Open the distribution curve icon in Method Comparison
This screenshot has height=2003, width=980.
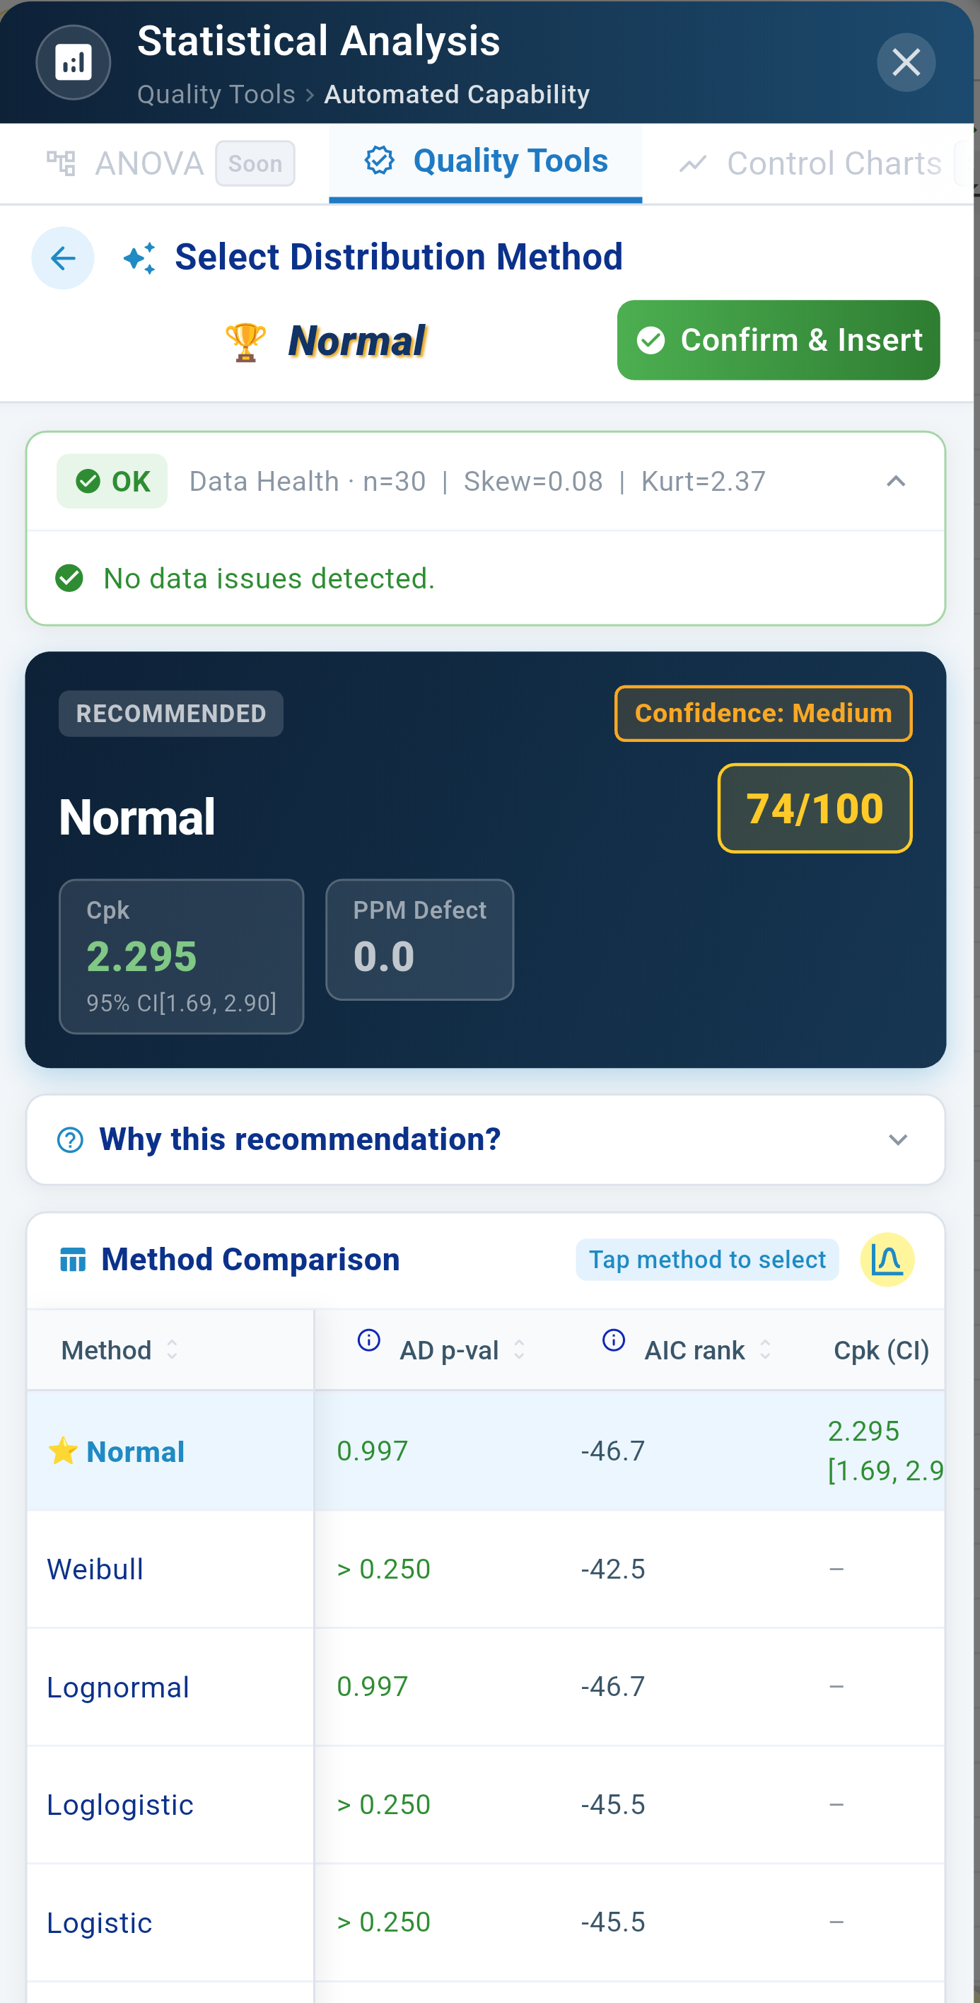tap(887, 1259)
